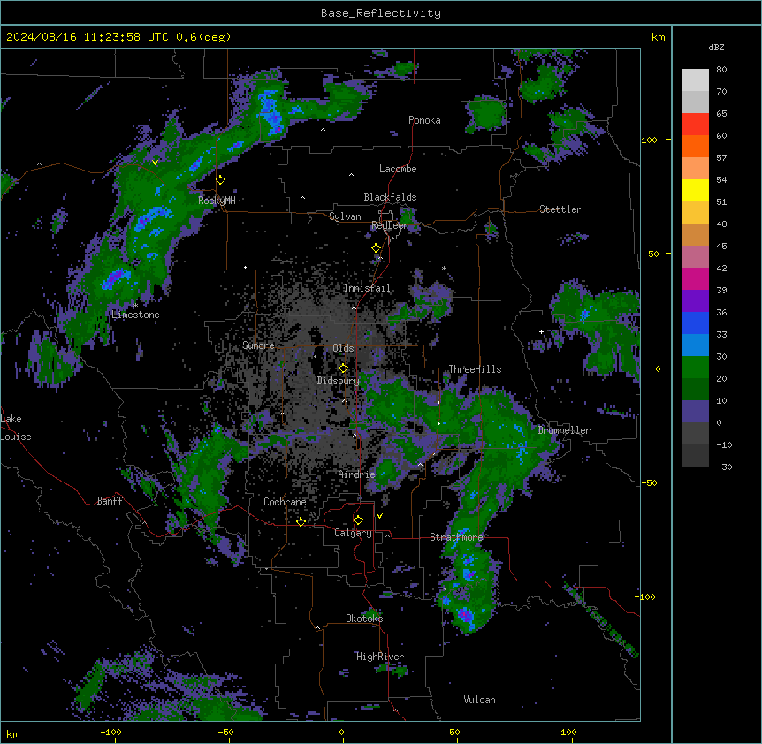
Task: Click the -100 tick label on the right axis
Action: pyautogui.click(x=646, y=596)
